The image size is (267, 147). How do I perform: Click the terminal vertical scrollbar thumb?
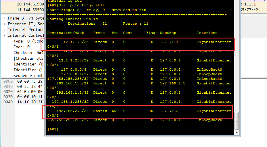point(237,121)
